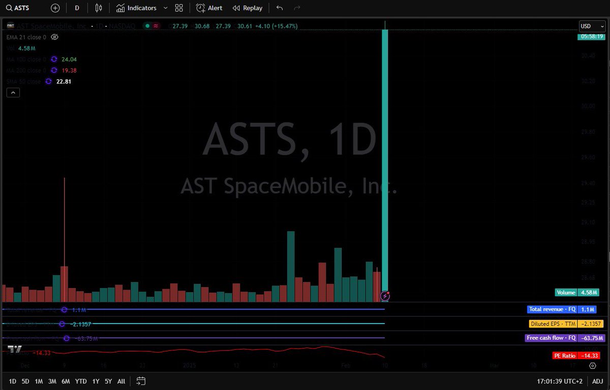The image size is (610, 390).
Task: Set the range to 3M
Action: 52,381
